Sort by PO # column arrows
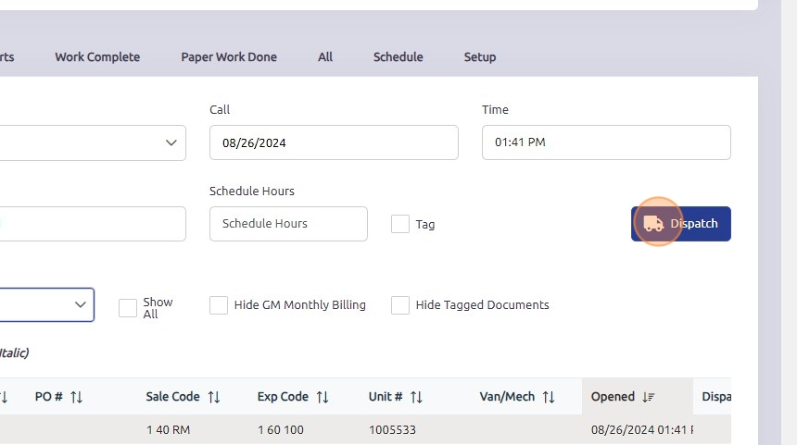The height and width of the screenshot is (445, 797). 76,397
